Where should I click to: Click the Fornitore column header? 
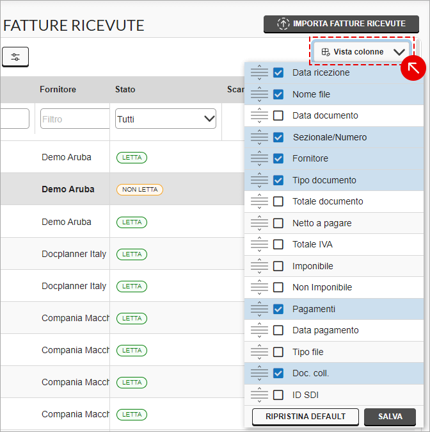click(58, 89)
